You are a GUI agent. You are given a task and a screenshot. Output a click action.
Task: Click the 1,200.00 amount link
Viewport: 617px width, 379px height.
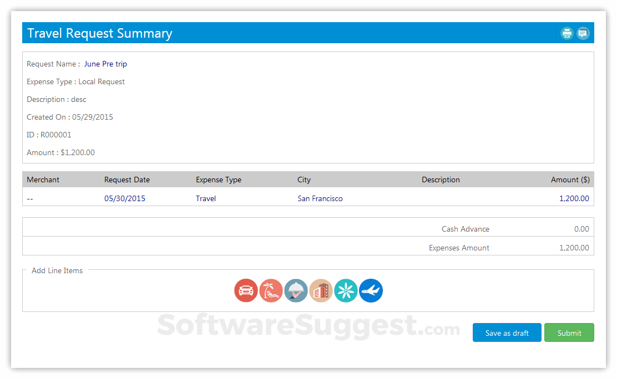(574, 198)
